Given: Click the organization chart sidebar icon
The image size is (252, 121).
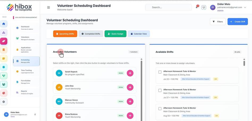Looking at the screenshot, I should point(4,33).
